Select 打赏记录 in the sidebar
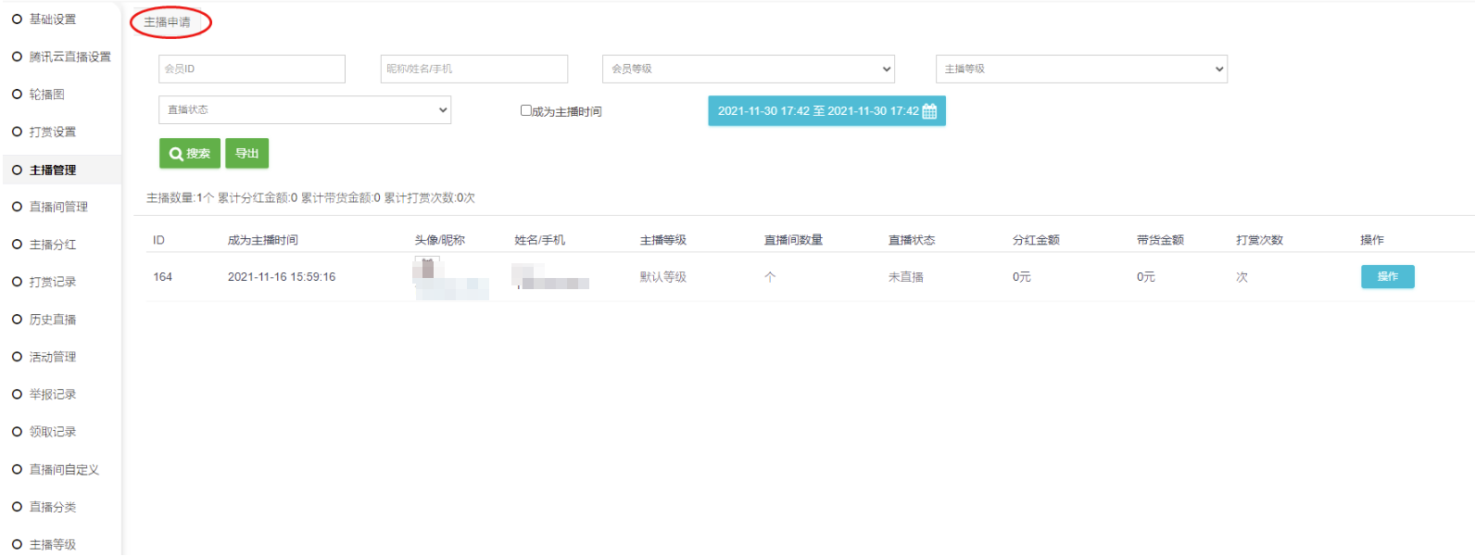The image size is (1475, 556). point(53,282)
